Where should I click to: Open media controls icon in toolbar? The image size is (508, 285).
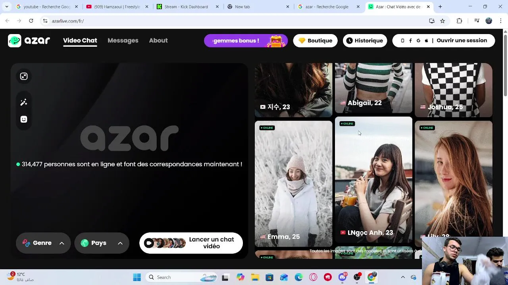(x=477, y=21)
